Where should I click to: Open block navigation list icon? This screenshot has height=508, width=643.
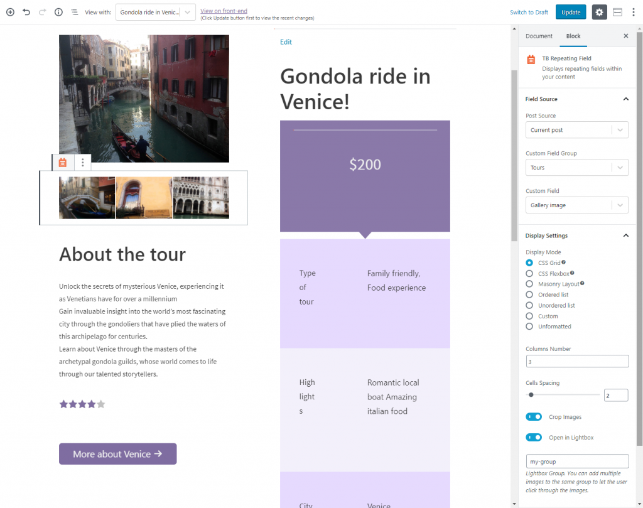75,13
